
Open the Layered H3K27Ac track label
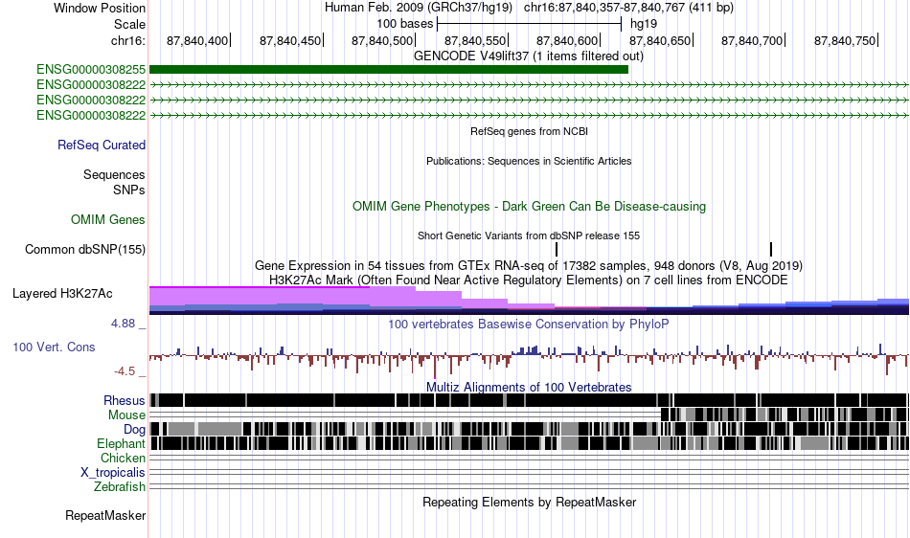[x=62, y=293]
